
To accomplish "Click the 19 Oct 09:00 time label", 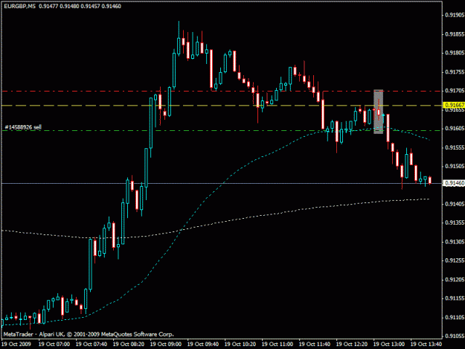I will coord(166,344).
